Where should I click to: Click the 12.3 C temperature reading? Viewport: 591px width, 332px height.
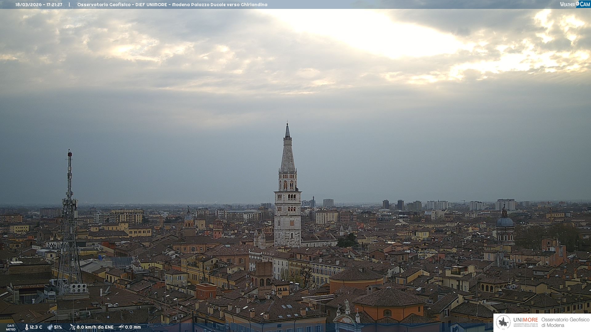[36, 327]
